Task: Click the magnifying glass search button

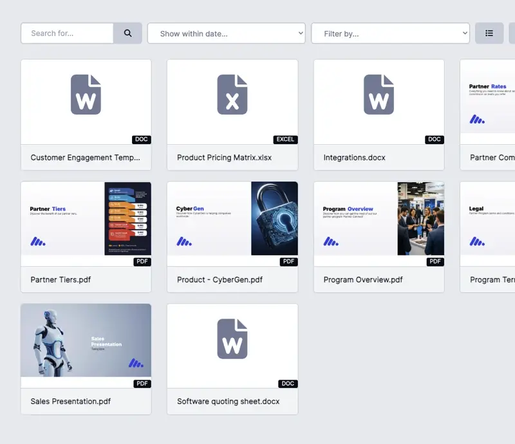Action: (x=127, y=33)
